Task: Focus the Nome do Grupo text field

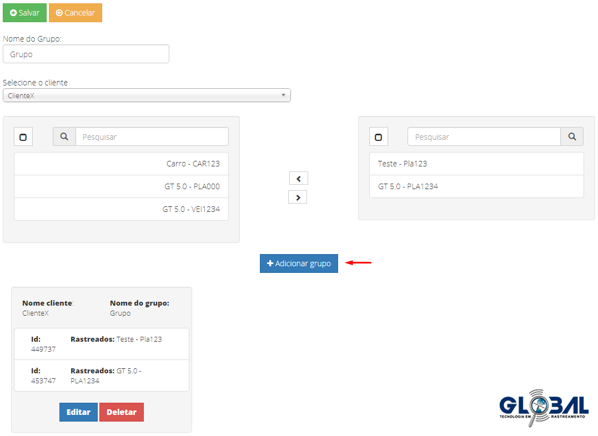Action: click(86, 54)
